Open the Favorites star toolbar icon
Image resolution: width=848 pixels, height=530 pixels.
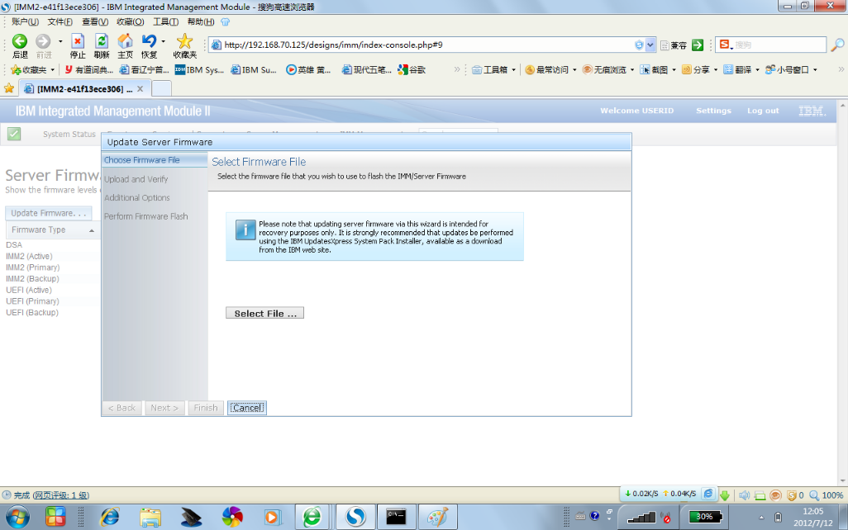(x=184, y=41)
